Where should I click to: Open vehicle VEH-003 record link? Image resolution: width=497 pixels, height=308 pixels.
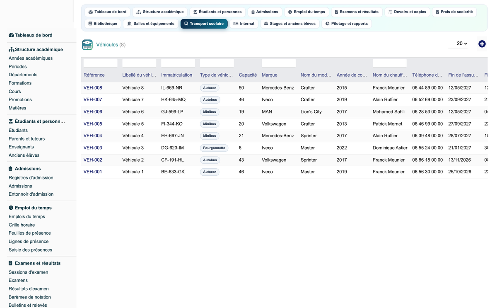pyautogui.click(x=93, y=148)
